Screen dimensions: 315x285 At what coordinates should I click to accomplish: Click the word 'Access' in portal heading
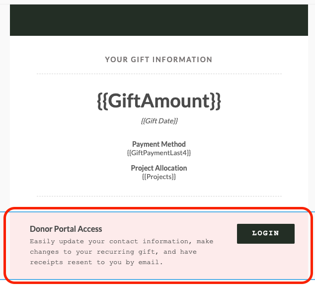pyautogui.click(x=90, y=229)
